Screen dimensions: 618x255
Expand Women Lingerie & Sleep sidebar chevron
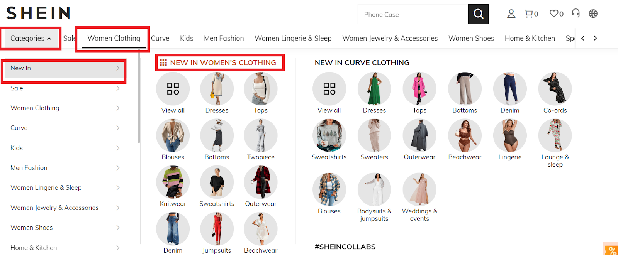tap(118, 187)
